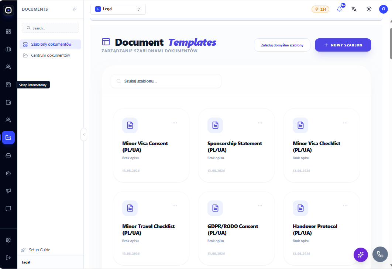This screenshot has height=269, width=392.
Task: Open the settings gear icon in sidebar
Action: click(x=8, y=240)
